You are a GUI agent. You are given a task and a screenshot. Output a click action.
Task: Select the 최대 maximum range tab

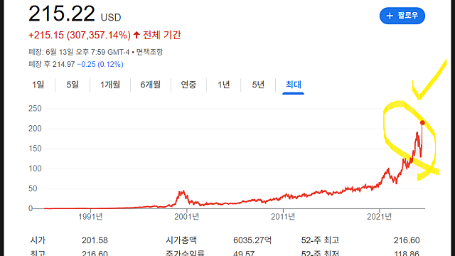[x=294, y=85]
